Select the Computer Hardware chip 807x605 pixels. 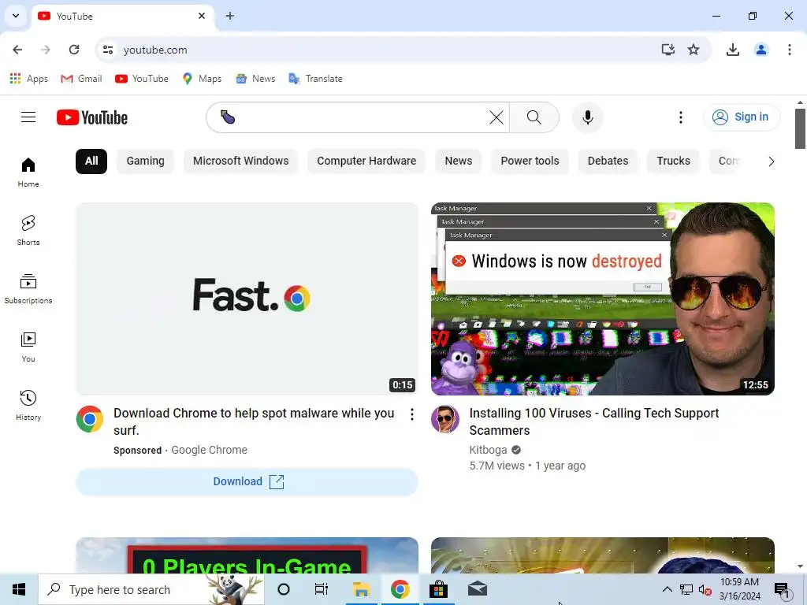click(366, 161)
